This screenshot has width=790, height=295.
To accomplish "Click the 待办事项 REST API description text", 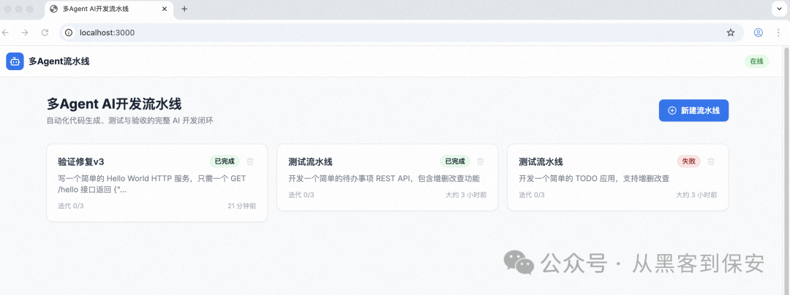I will [384, 178].
